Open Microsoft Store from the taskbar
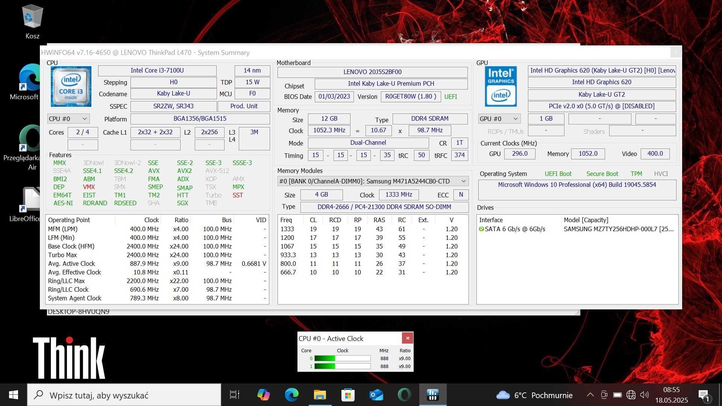Viewport: 722px width, 406px height. point(348,395)
